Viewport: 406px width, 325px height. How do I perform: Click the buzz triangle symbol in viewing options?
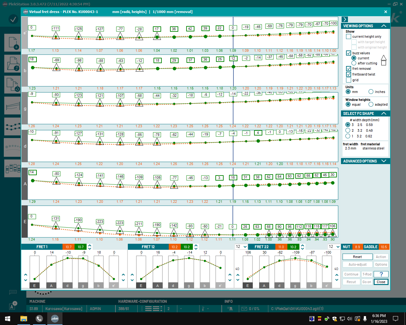(383, 58)
